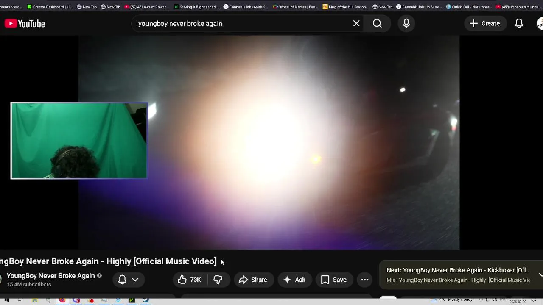Like the video (73K thumbs up)
This screenshot has width=543, height=305.
point(189,280)
